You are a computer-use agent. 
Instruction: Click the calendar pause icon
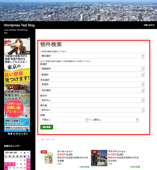pyautogui.click(x=25, y=153)
